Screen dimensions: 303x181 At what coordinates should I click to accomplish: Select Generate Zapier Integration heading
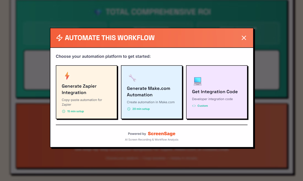coord(79,89)
